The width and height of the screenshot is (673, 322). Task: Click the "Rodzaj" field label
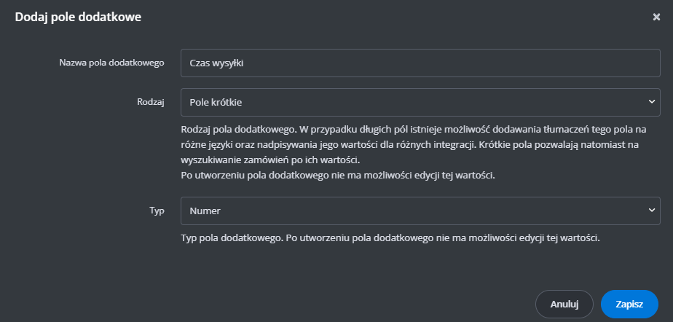(151, 103)
